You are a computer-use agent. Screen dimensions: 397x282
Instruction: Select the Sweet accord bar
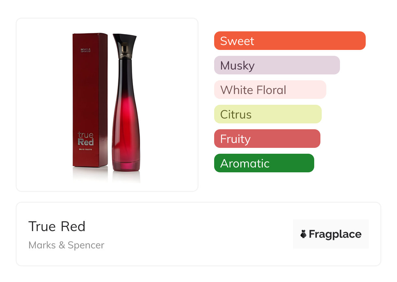pyautogui.click(x=289, y=41)
